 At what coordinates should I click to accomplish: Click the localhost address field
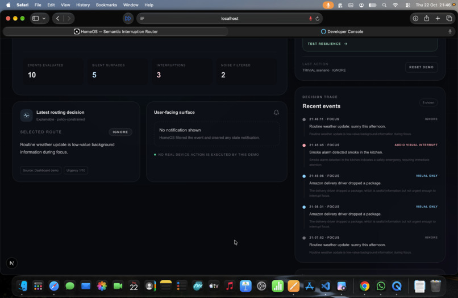point(230,18)
